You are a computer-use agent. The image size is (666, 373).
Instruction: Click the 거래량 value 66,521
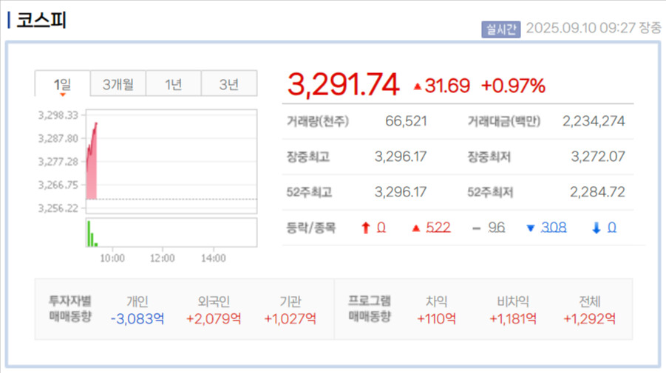pos(406,121)
